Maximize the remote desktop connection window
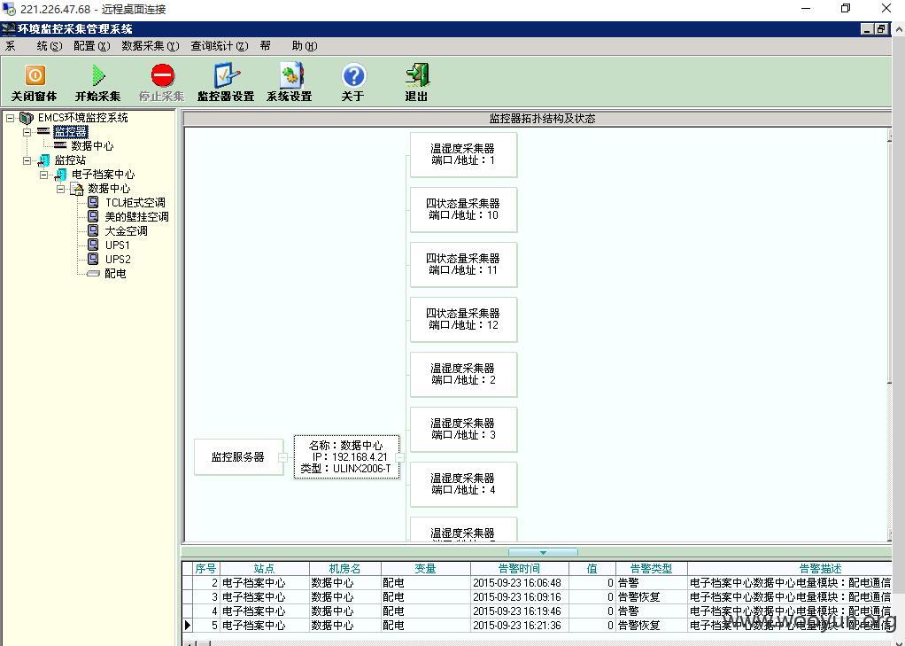905x646 pixels. click(846, 8)
